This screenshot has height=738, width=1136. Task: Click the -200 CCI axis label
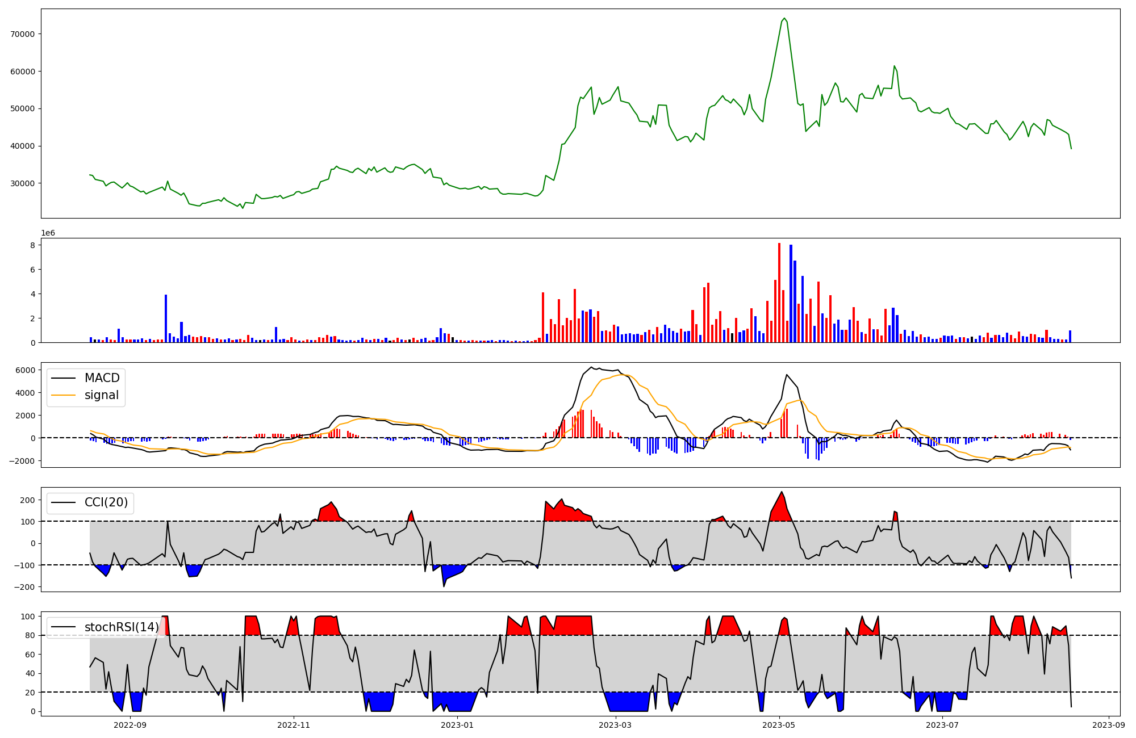tap(24, 587)
